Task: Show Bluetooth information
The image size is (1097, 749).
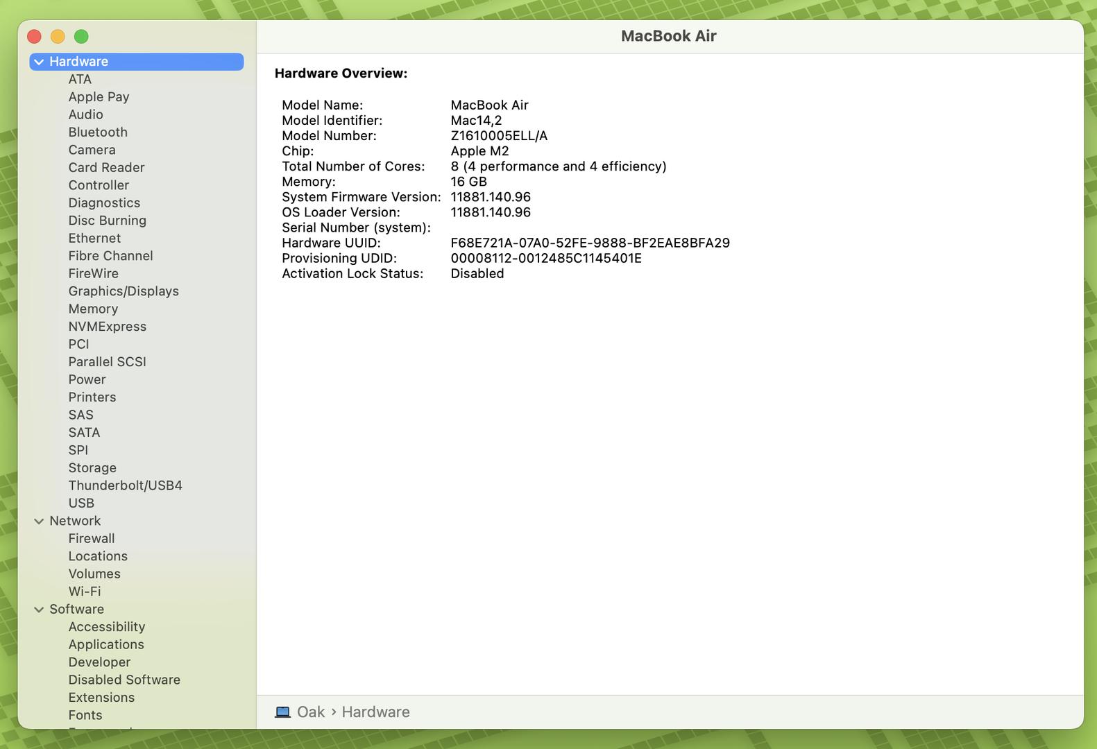Action: click(98, 132)
